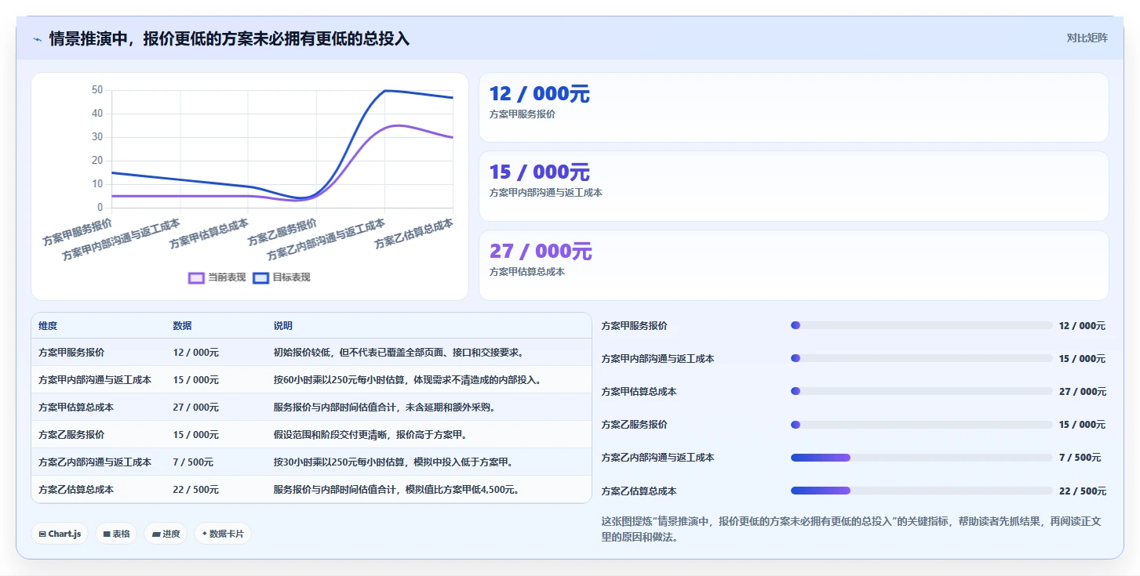Image resolution: width=1140 pixels, height=576 pixels.
Task: Open the 27 / 000元 stat card value
Action: click(541, 251)
